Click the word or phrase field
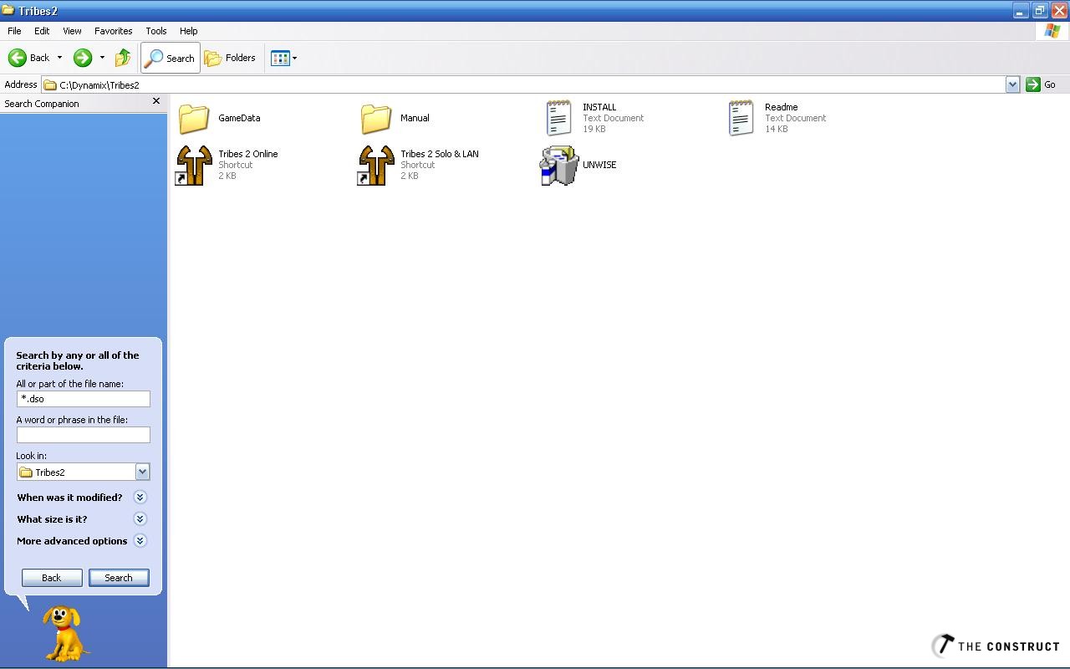Image resolution: width=1070 pixels, height=669 pixels. (84, 435)
